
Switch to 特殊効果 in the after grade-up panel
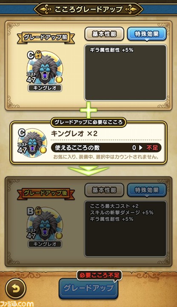[x=147, y=190]
